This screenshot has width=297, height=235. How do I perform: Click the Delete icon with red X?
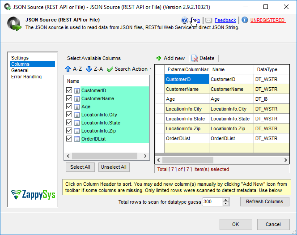click(195, 58)
